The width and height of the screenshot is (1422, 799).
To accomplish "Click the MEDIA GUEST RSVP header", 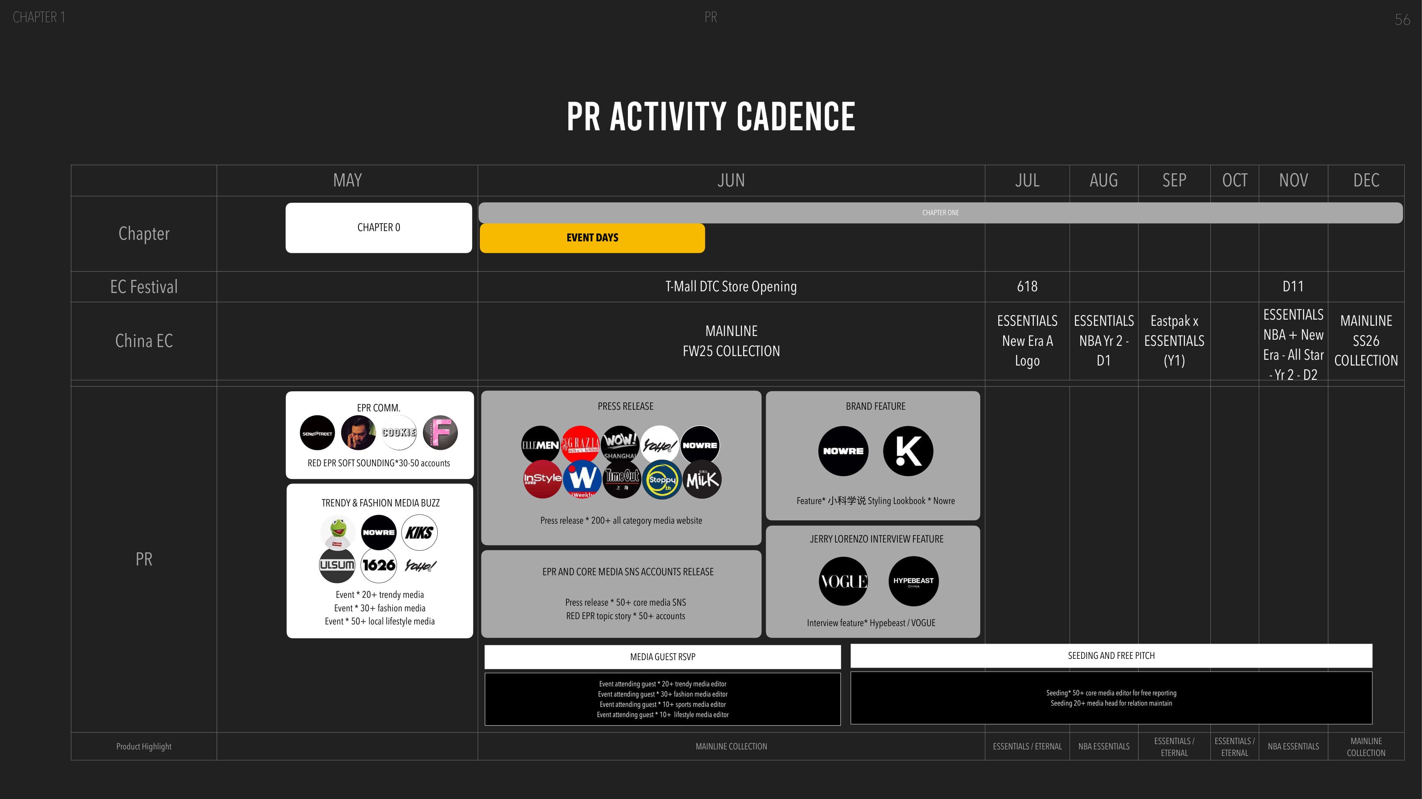I will pyautogui.click(x=662, y=657).
